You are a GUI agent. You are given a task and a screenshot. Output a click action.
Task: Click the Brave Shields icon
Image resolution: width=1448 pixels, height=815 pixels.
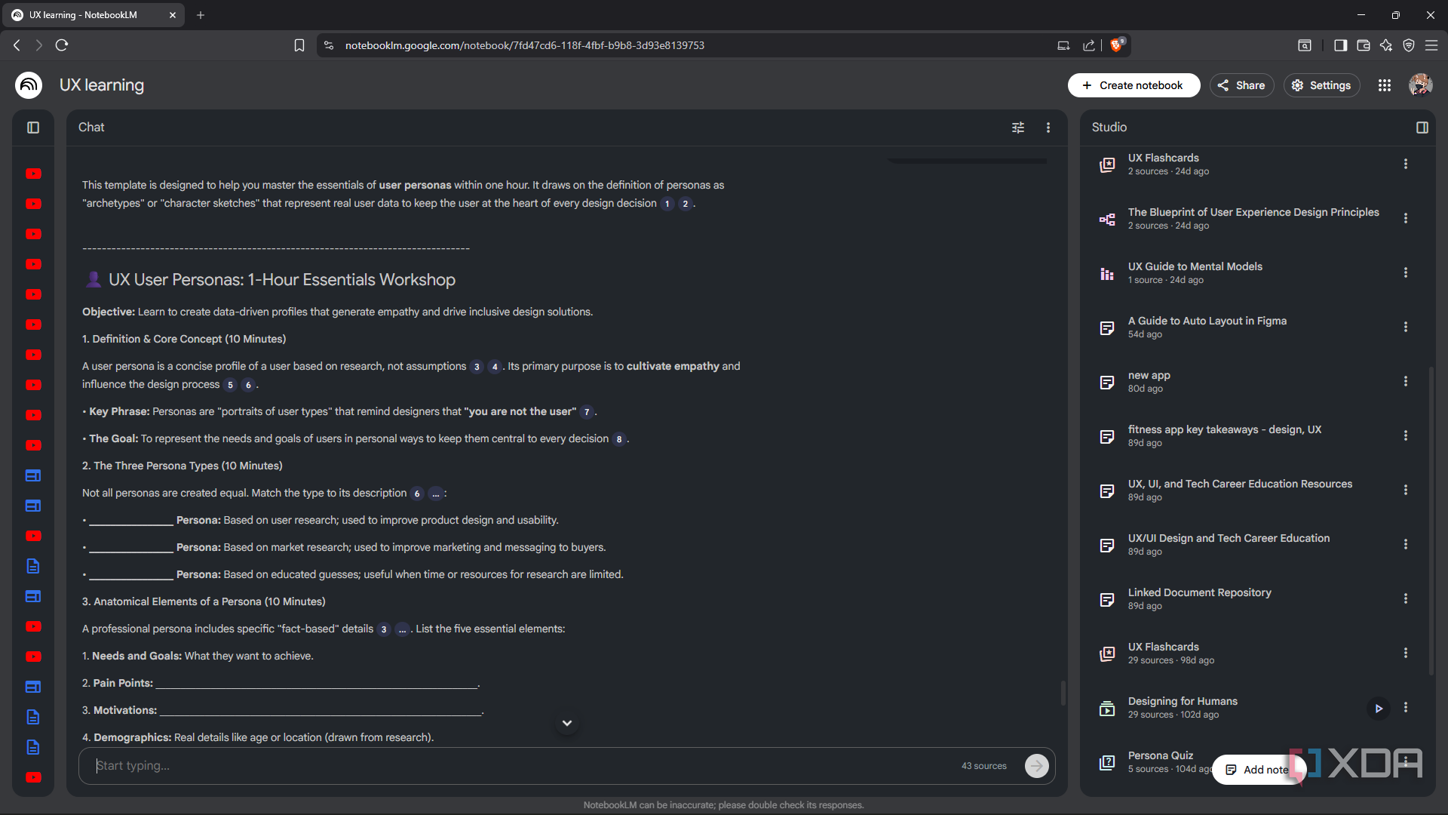(1117, 45)
